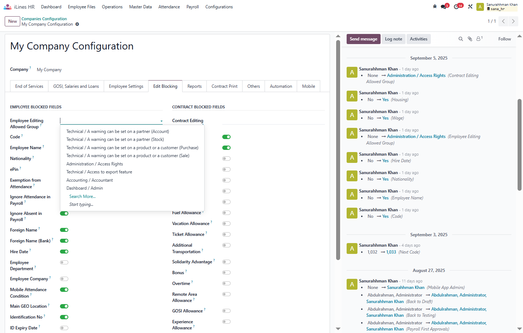The height and width of the screenshot is (333, 523).
Task: Open the activities clock icon
Action: pyautogui.click(x=457, y=7)
